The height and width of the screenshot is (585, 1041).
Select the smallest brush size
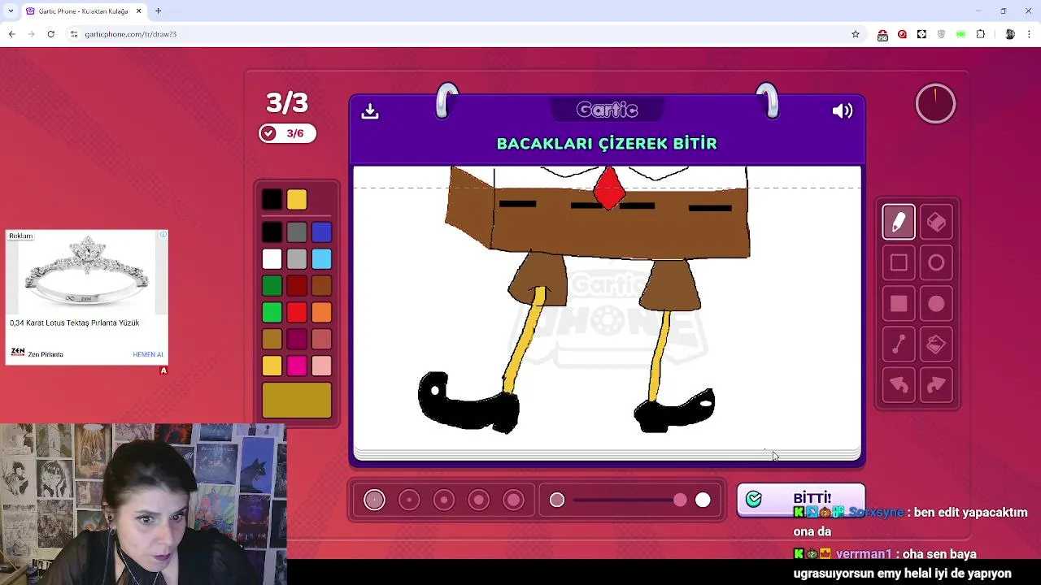point(374,500)
